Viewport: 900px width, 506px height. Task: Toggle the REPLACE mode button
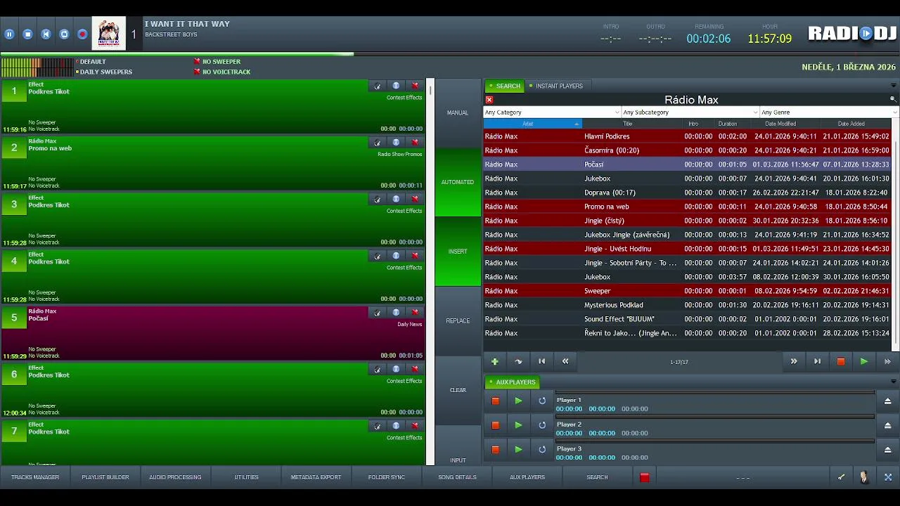click(458, 320)
